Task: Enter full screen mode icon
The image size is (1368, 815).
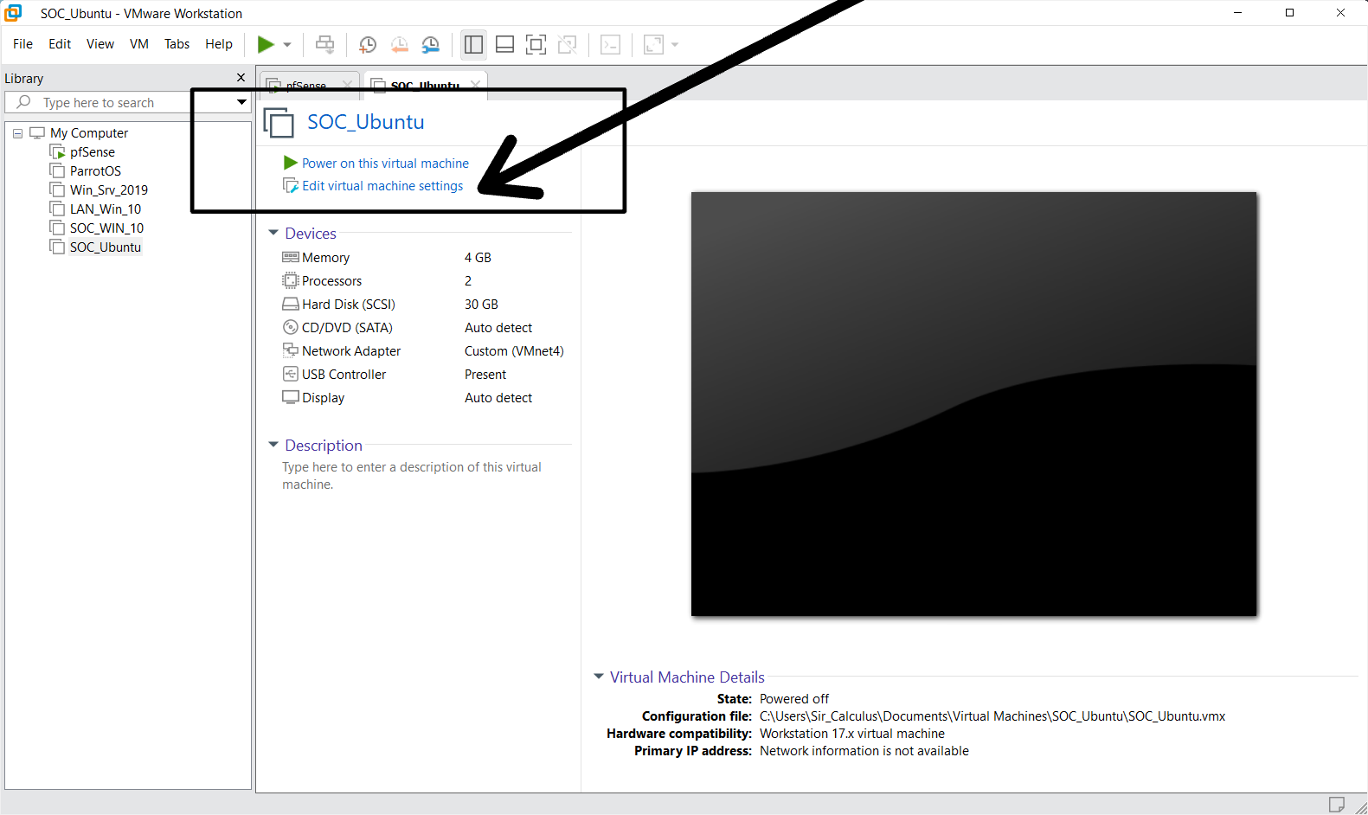Action: (536, 45)
